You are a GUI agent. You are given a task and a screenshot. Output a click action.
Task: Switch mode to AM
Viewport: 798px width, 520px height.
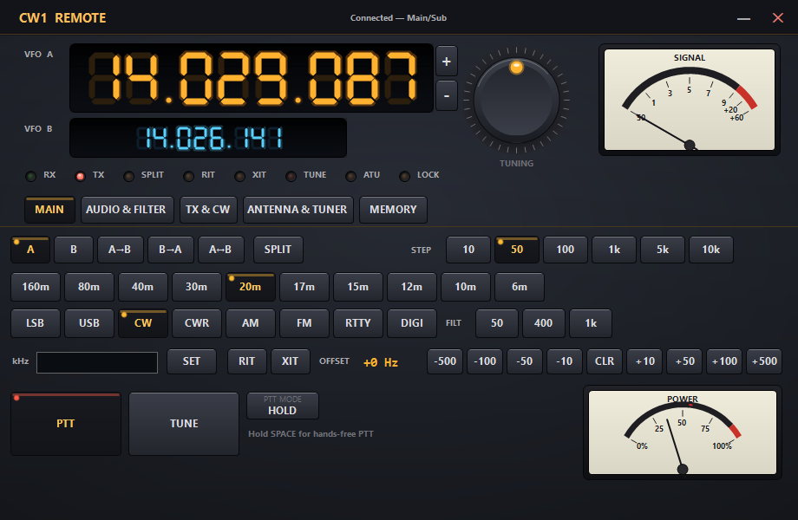251,323
